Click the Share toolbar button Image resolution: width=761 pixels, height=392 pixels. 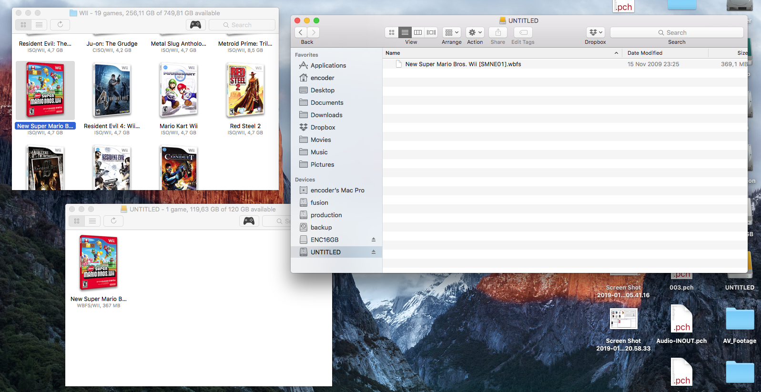pyautogui.click(x=498, y=32)
